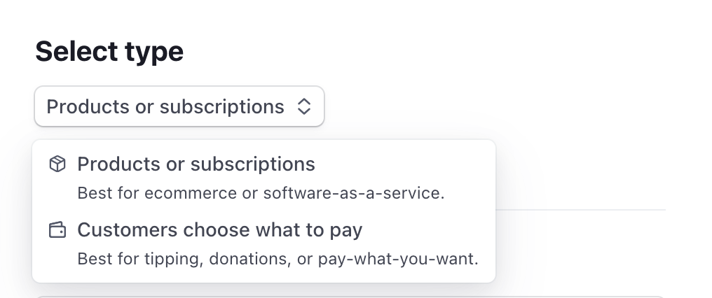The height and width of the screenshot is (298, 712).
Task: Click the up-down chevron icon in the selector
Action: click(303, 106)
